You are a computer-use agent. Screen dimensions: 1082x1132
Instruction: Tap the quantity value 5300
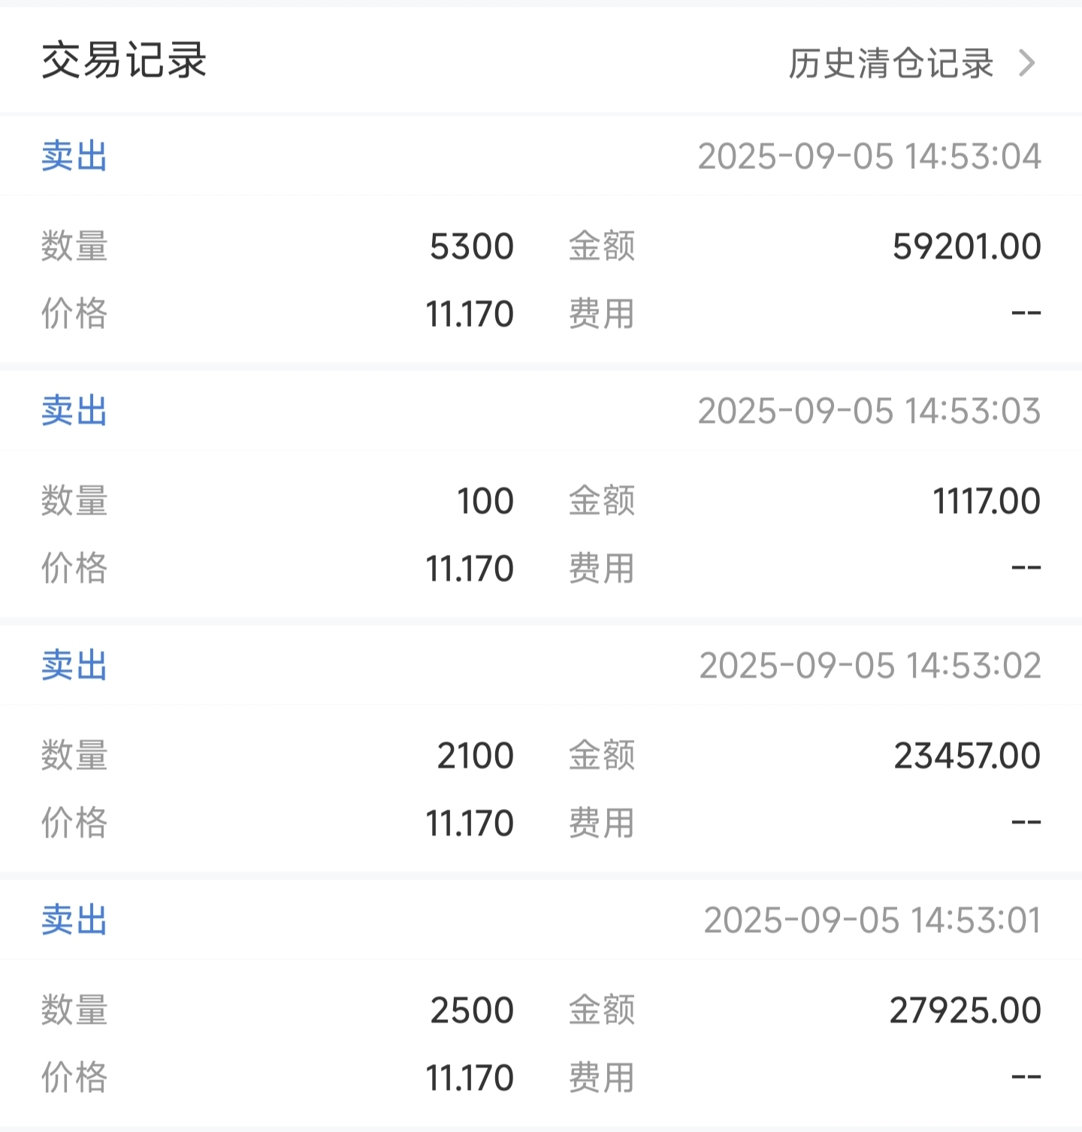point(472,246)
